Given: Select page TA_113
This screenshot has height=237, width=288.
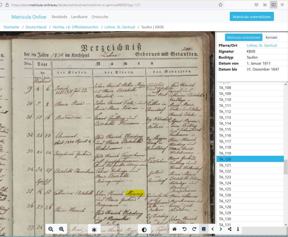Looking at the screenshot, I should 250,118.
